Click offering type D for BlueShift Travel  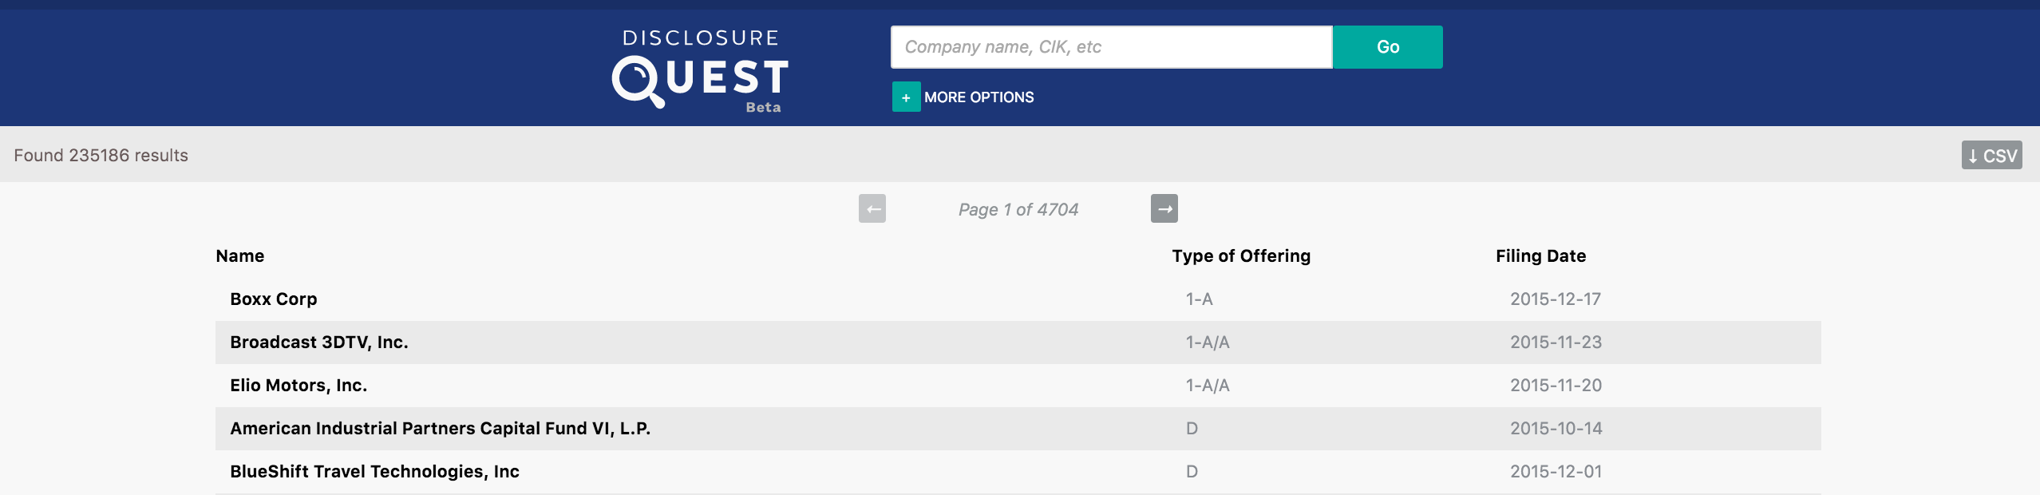[x=1192, y=471]
